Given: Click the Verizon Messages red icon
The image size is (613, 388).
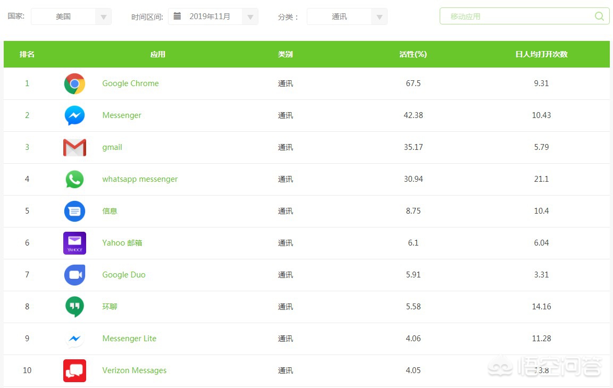Looking at the screenshot, I should point(74,371).
